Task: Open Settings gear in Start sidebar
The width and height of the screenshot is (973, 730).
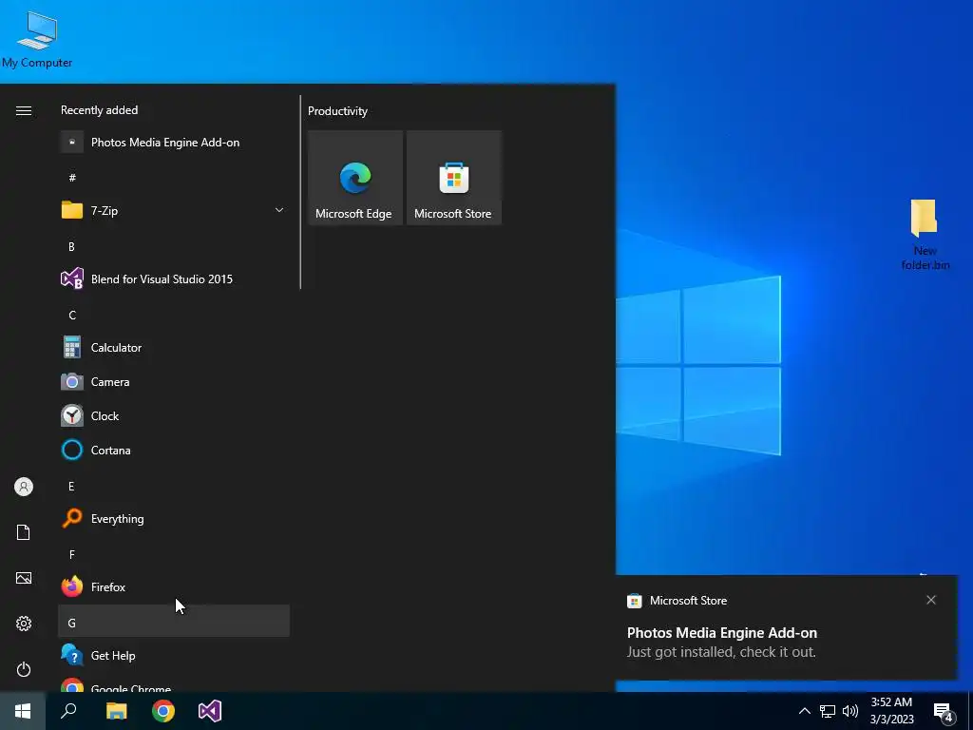Action: (x=24, y=624)
